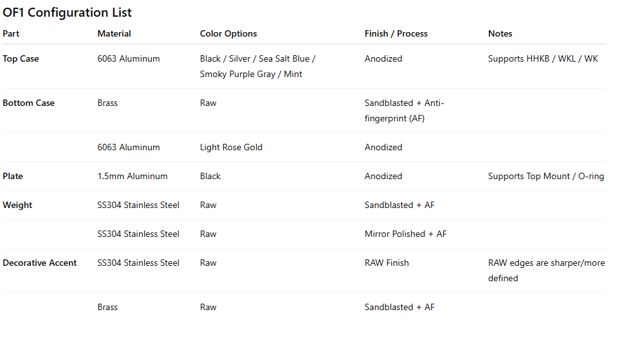Click the Bottom Case row label

point(28,103)
